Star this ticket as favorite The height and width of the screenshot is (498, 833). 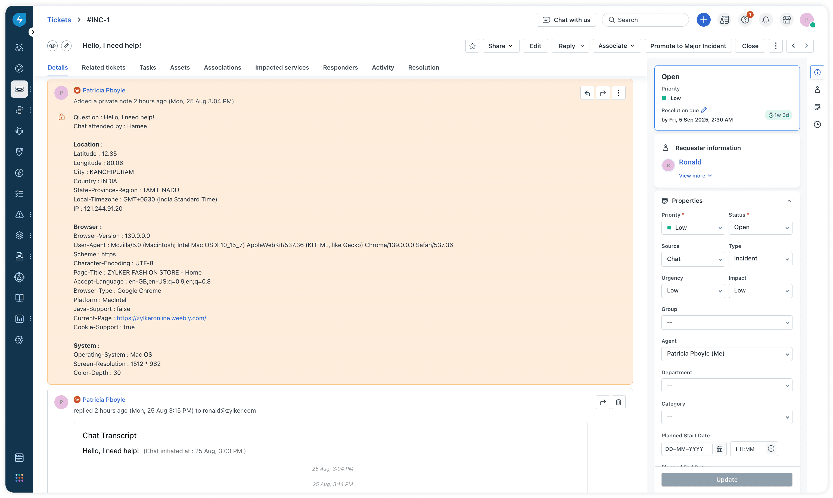pos(472,46)
